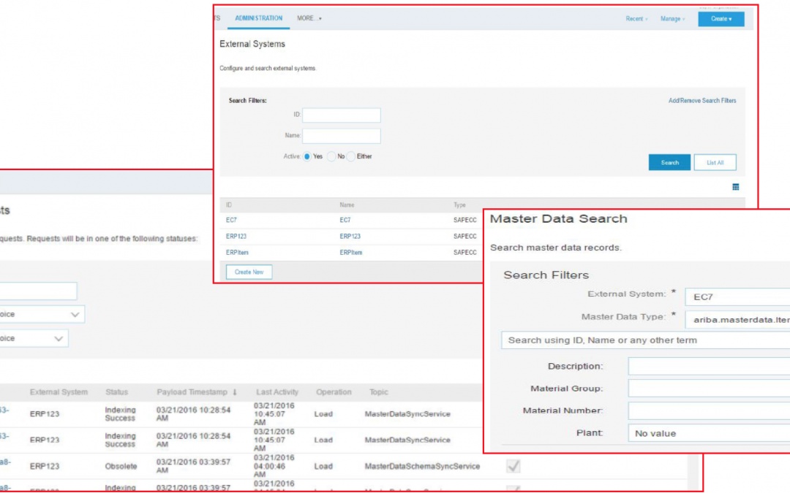This screenshot has width=790, height=493.
Task: Open ERP123 link in the ID column
Action: click(236, 236)
